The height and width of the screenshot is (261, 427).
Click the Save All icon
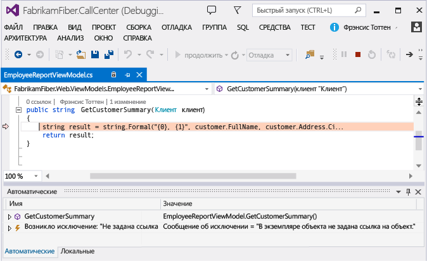[x=109, y=54]
